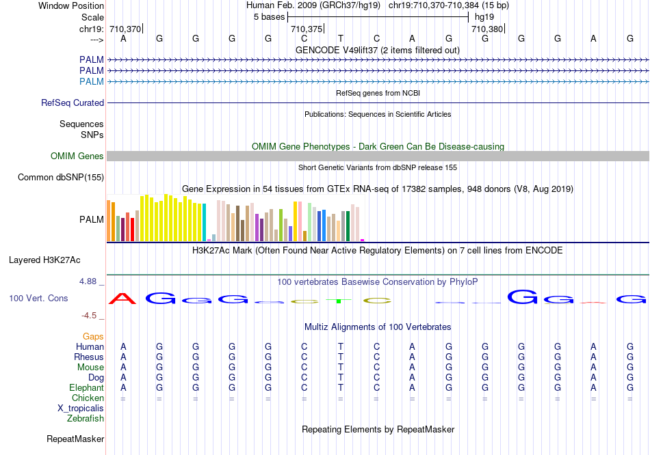
Task: Click the SNPs track label
Action: pyautogui.click(x=92, y=135)
